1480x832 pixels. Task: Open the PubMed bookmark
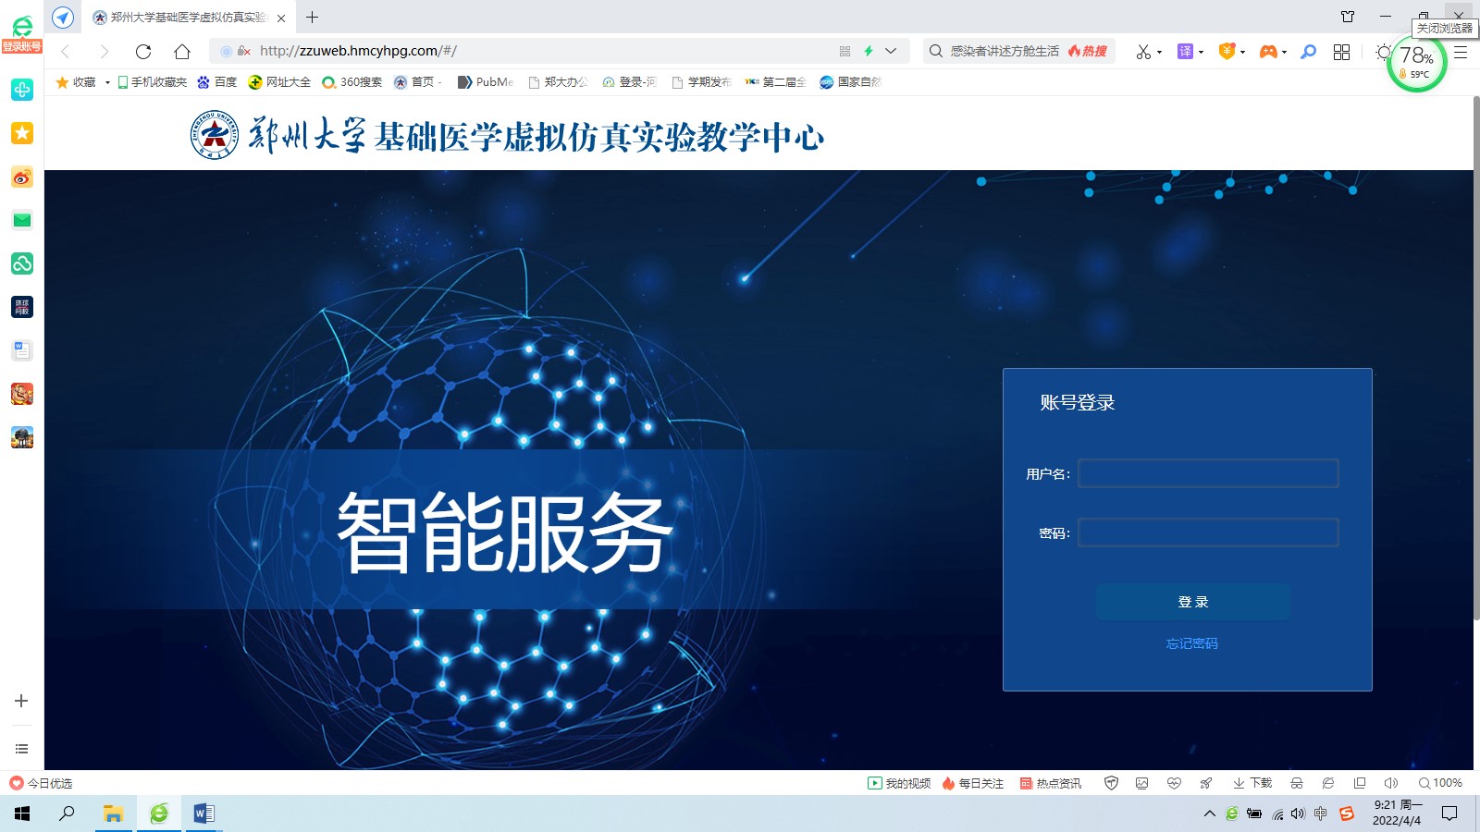point(486,82)
